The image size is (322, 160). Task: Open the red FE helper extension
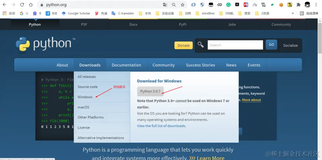[246, 5]
